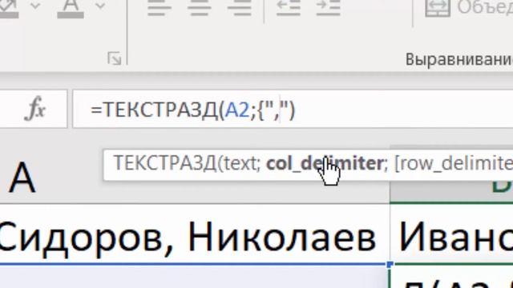This screenshot has width=513, height=288.
Task: Open the font color dropdown arrow
Action: (100, 6)
